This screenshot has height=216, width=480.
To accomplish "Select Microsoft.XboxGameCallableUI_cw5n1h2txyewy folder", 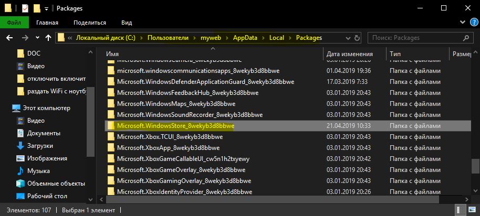I will tap(183, 159).
